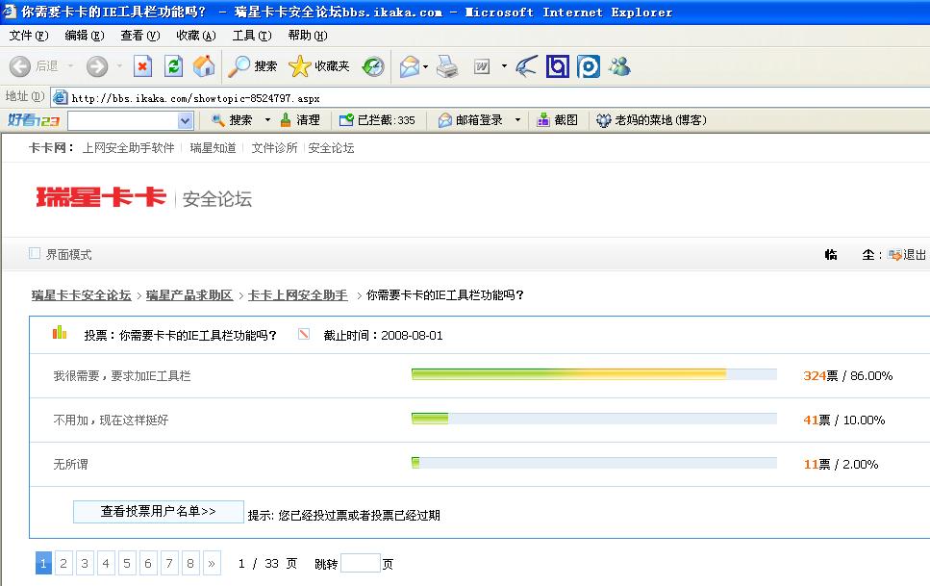Open 瑞星卡卡安全论坛 breadcrumb link
This screenshot has width=930, height=586.
81,295
